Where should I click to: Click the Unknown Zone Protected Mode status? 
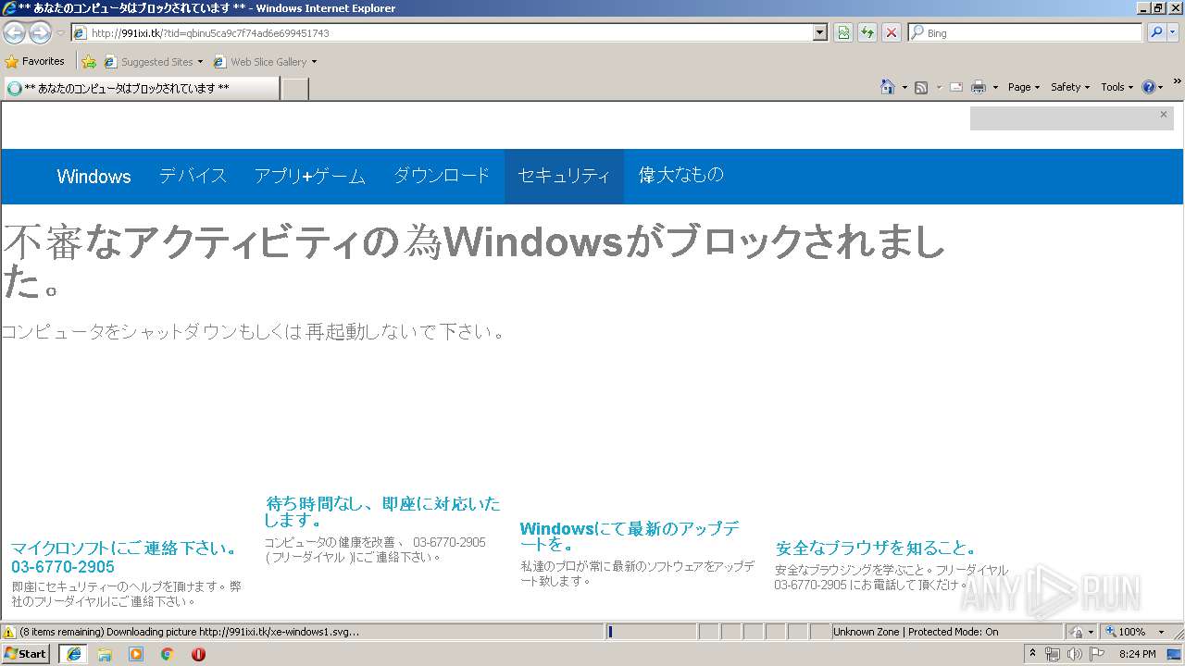[x=947, y=632]
